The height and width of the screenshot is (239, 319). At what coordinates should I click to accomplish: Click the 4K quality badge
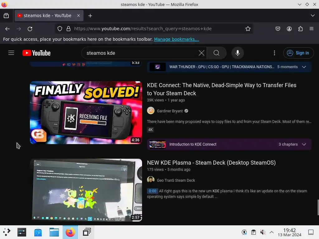150,130
